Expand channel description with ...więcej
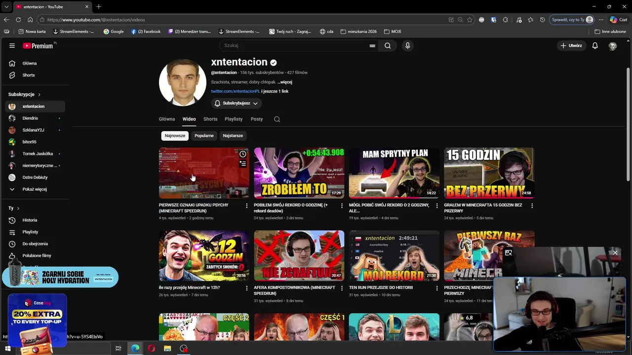Screen dimensions: 632x355 tap(285, 82)
